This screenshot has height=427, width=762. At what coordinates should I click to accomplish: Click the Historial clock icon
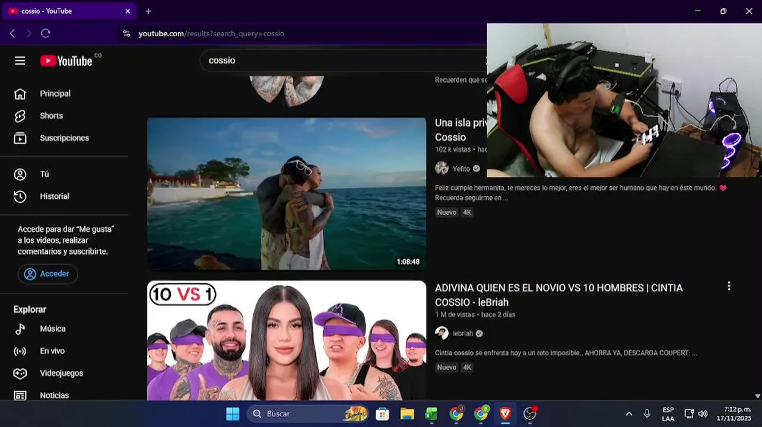[x=20, y=196]
